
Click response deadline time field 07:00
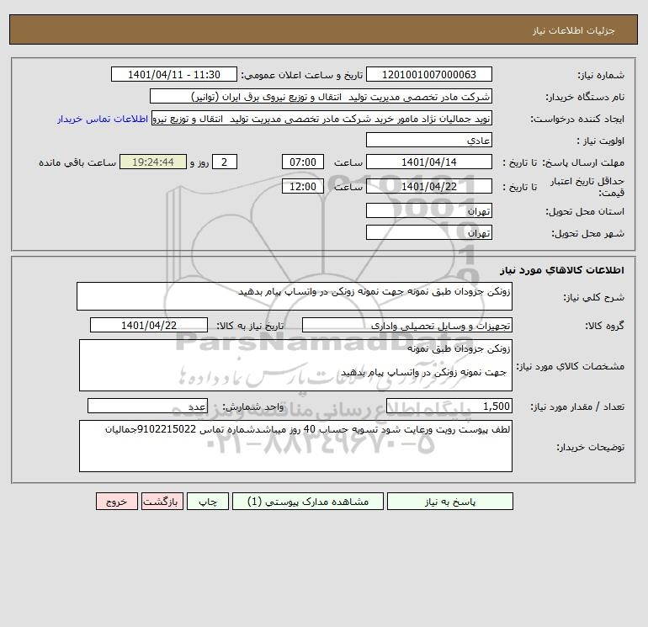(302, 162)
